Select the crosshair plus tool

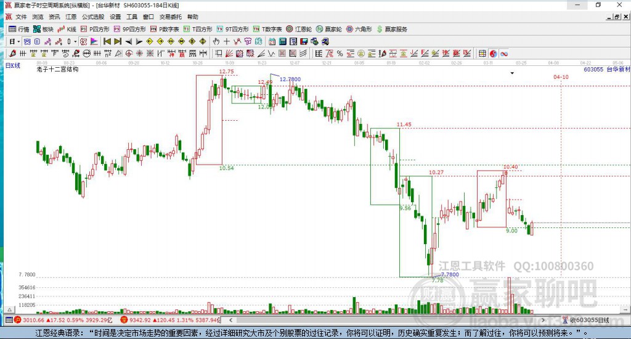coord(227,41)
